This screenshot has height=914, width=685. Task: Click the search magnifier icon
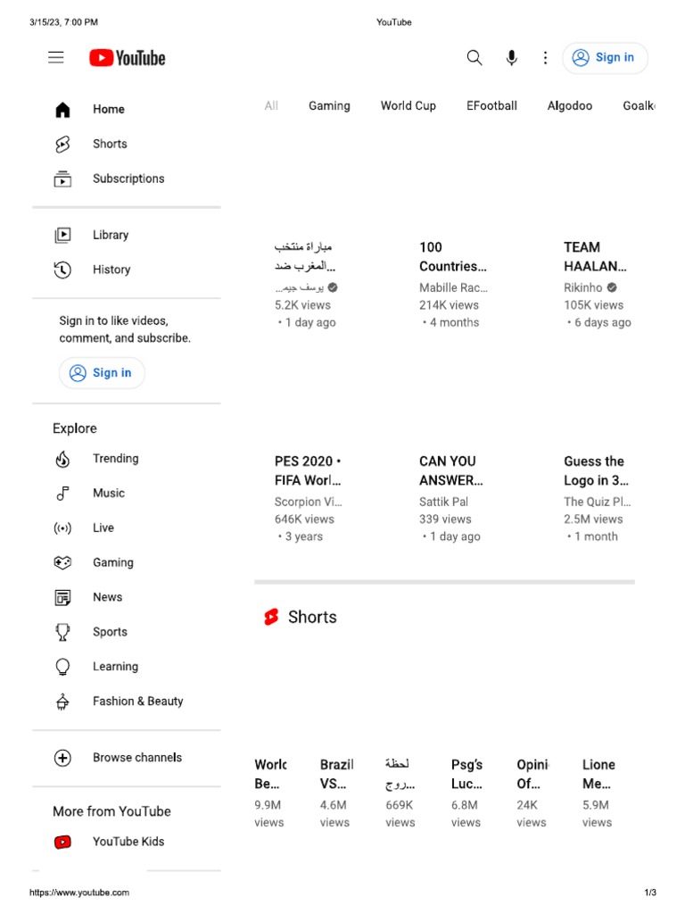click(x=475, y=58)
